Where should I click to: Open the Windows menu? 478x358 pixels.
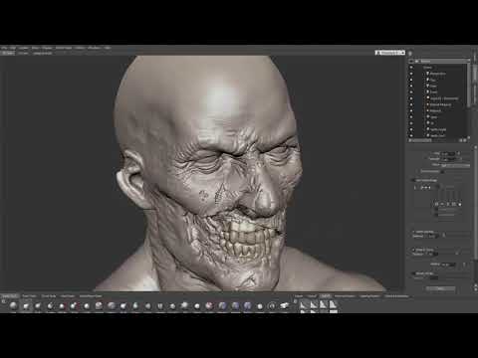(95, 48)
